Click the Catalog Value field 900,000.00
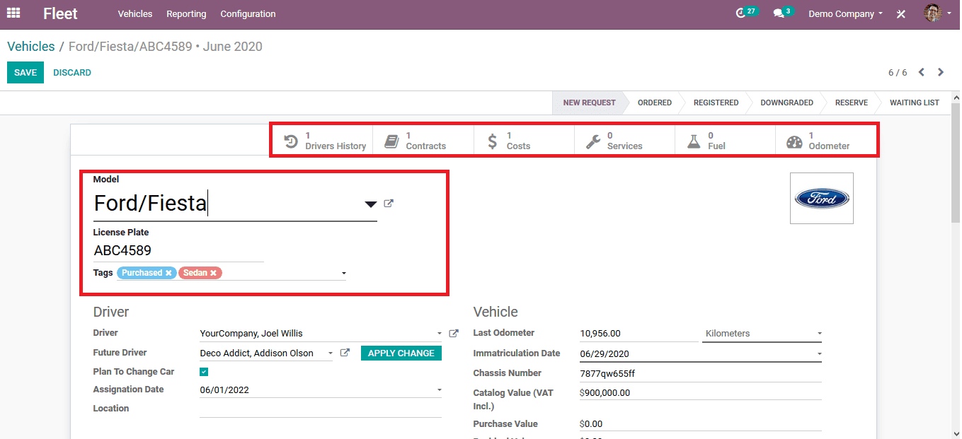 700,393
